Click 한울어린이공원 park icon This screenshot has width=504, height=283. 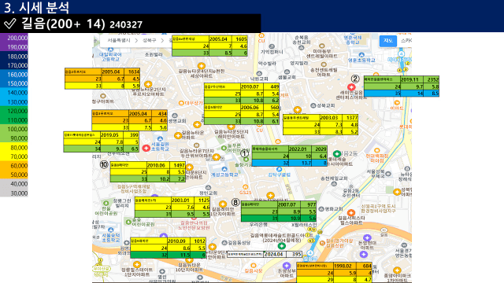(x=106, y=203)
